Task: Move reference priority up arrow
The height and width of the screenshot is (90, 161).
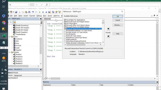Action: [x=108, y=29]
